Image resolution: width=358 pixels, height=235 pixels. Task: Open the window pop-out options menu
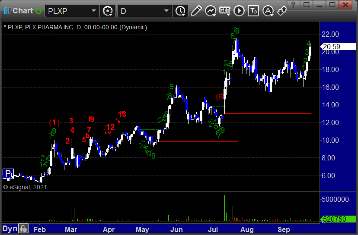(x=306, y=5)
